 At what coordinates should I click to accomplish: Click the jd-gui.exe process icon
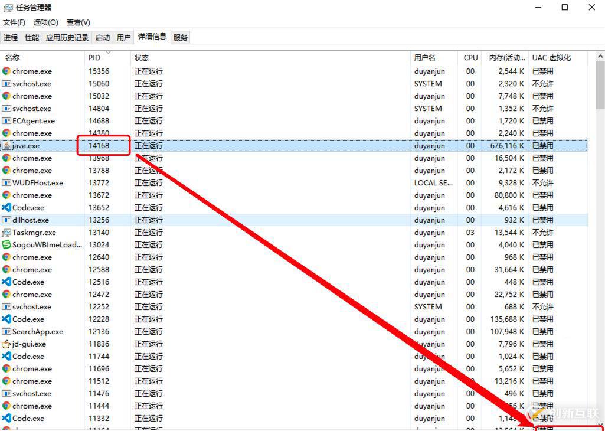point(6,344)
